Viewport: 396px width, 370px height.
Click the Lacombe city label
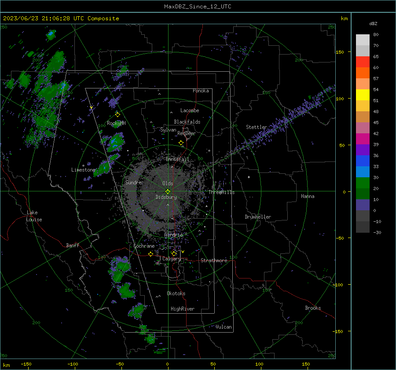[x=190, y=110]
